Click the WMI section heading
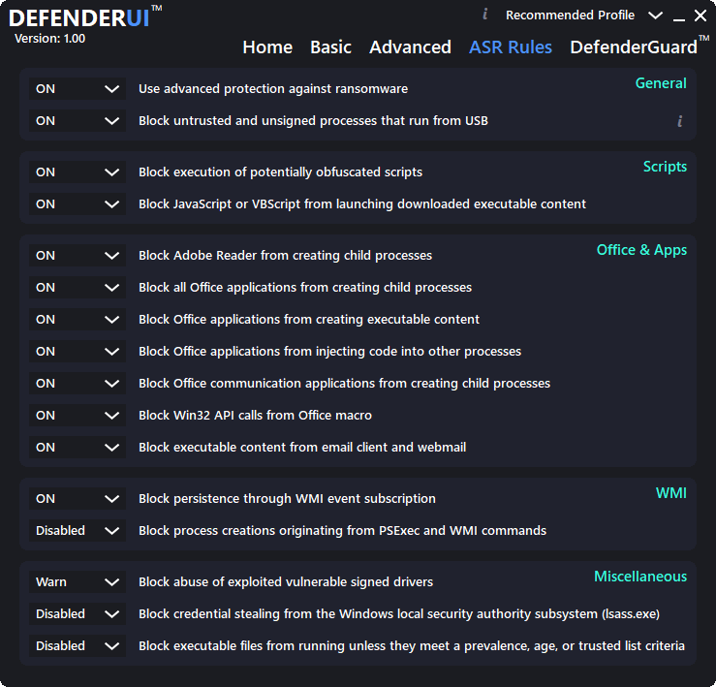 [671, 493]
